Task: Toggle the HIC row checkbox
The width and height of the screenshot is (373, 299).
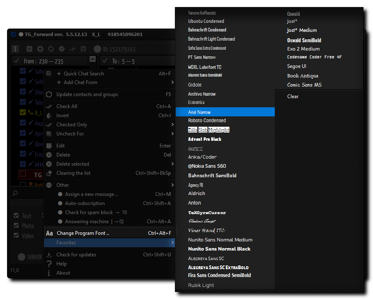Action: tap(23, 164)
